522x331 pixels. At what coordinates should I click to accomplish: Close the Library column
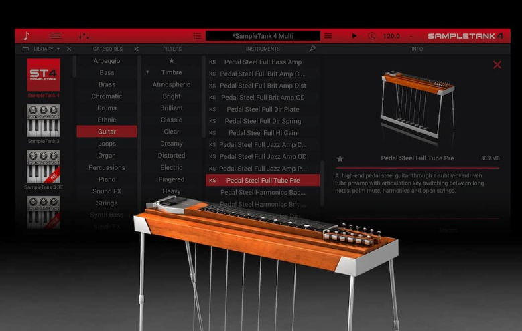click(69, 49)
